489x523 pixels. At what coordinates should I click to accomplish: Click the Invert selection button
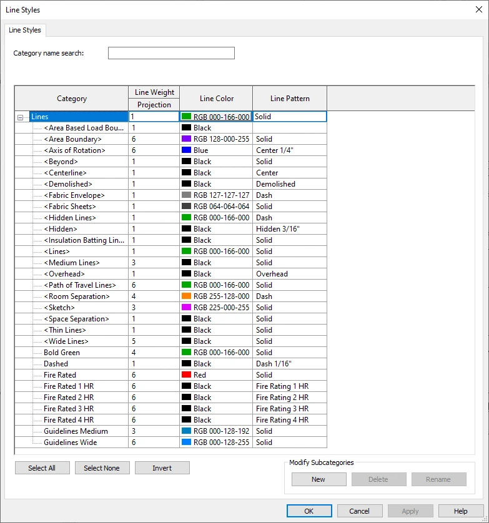click(x=162, y=468)
